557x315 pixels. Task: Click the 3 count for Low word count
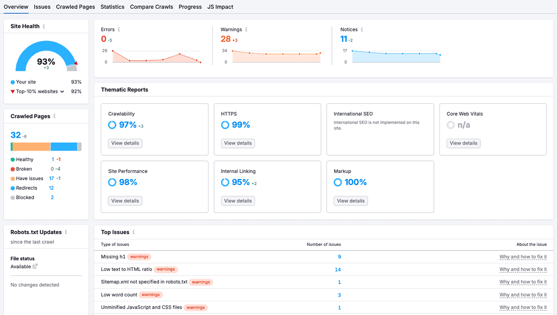coord(339,294)
